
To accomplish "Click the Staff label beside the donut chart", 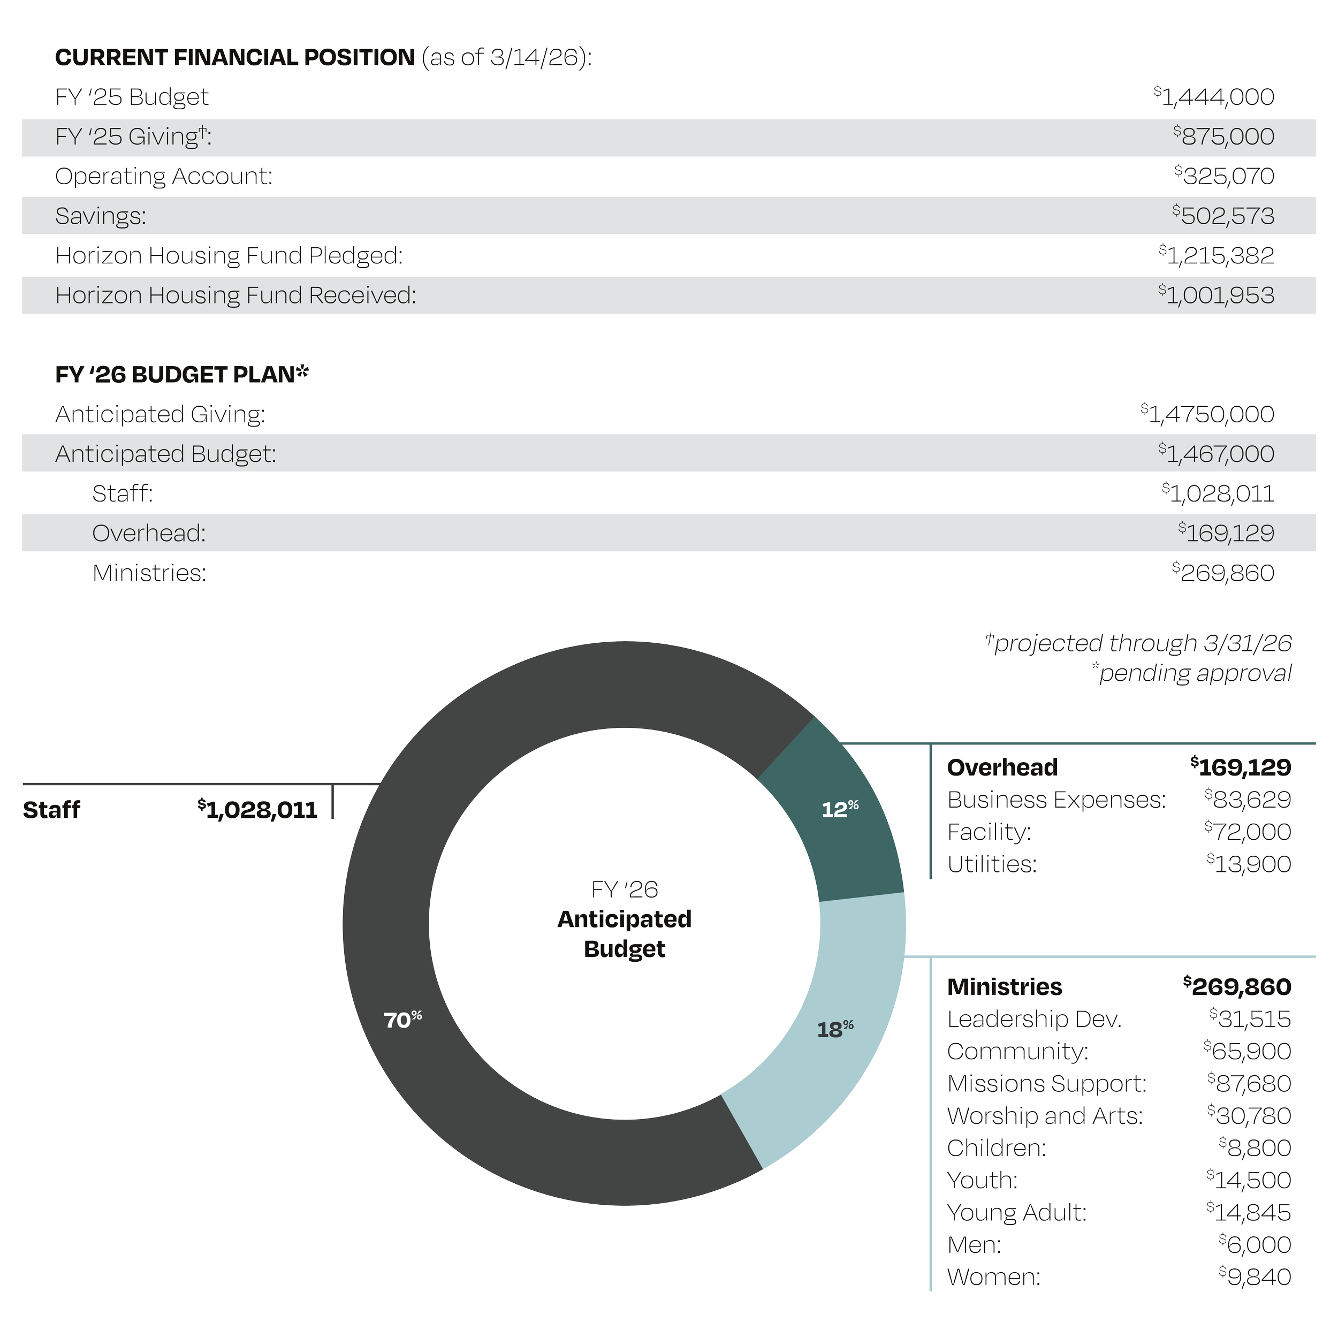I will pyautogui.click(x=51, y=810).
